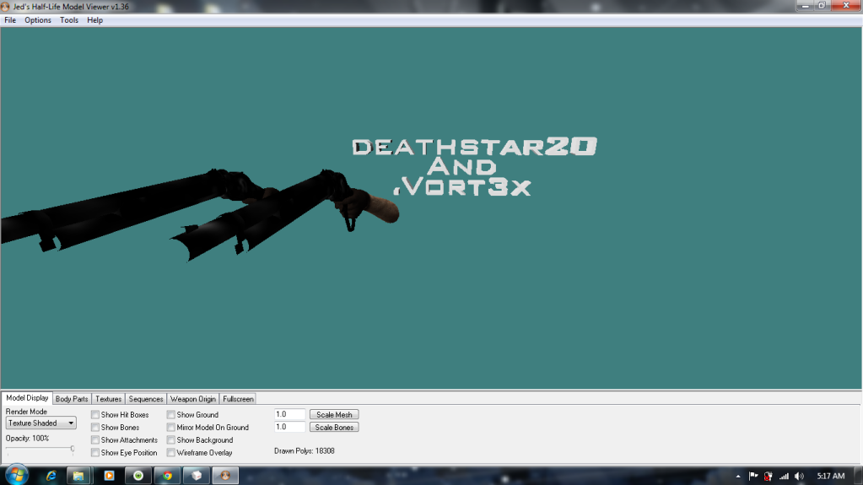863x485 pixels.
Task: Show hidden system tray icons arrow
Action: 738,477
